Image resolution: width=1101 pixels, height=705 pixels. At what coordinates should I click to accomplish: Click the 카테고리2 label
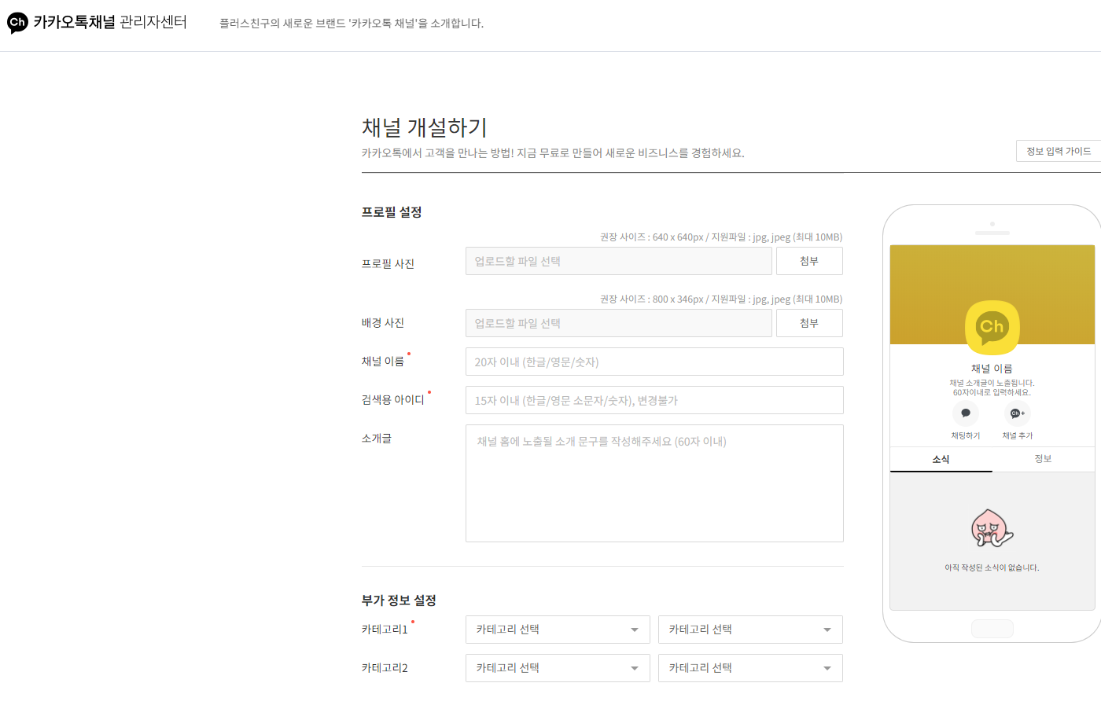pos(385,668)
